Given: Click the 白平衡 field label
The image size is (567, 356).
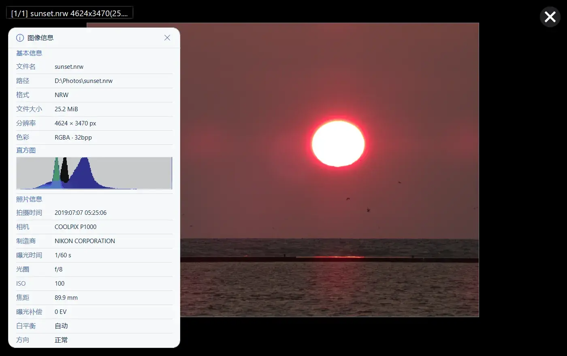Looking at the screenshot, I should [26, 326].
